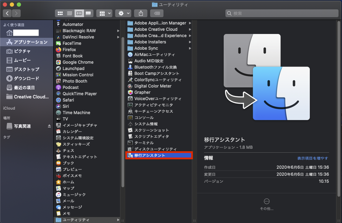342x223 pixels.
Task: Select the Mission Control app icon
Action: tap(58, 75)
